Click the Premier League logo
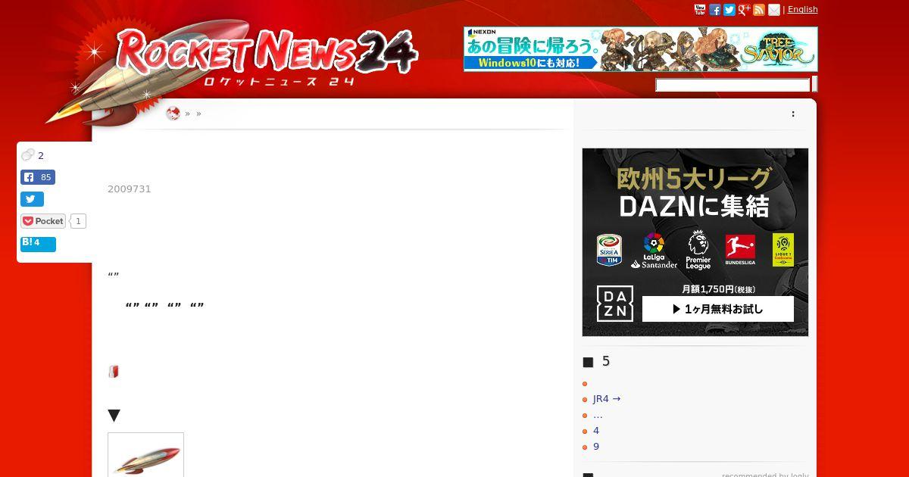 point(698,251)
